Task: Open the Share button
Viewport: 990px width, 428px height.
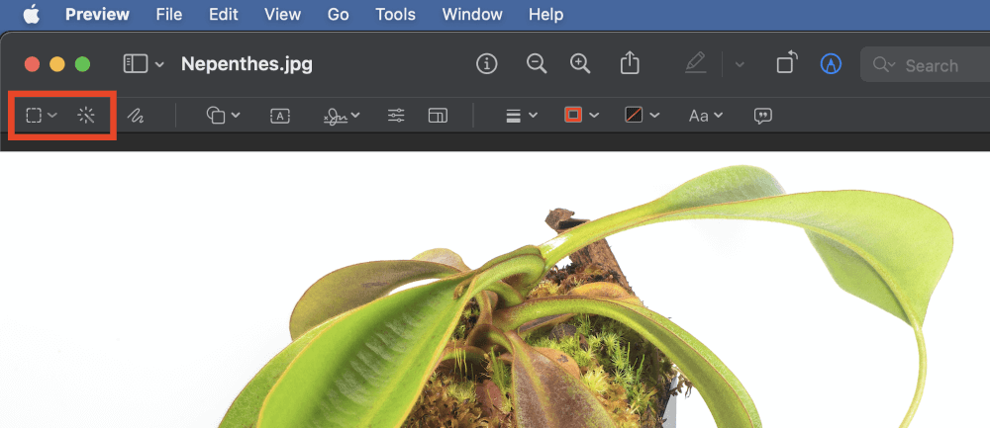Action: pos(630,63)
